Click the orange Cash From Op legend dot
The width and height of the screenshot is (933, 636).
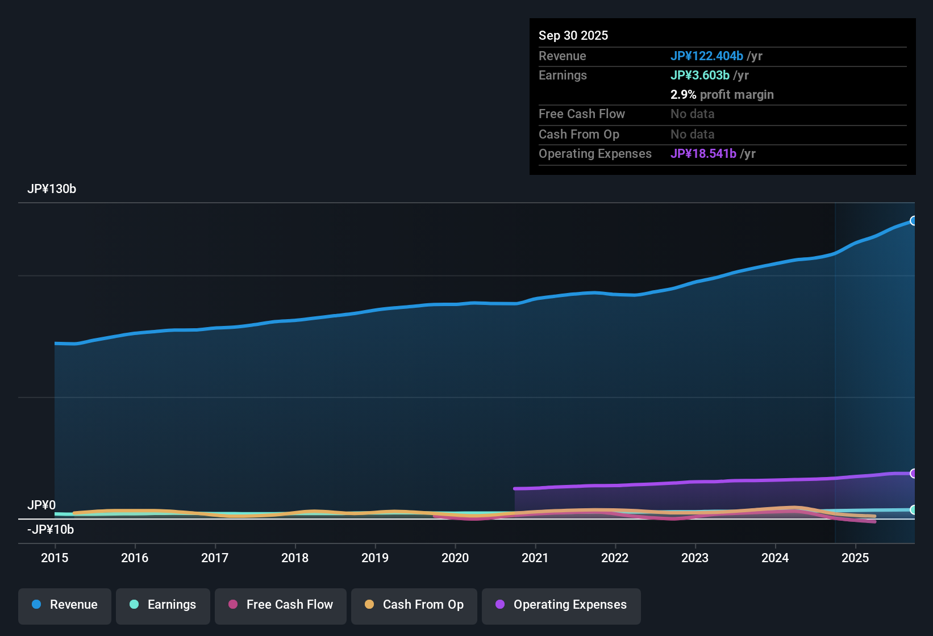369,605
